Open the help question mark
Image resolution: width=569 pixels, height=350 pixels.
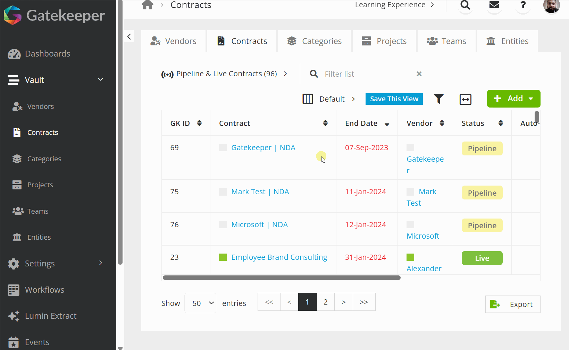[523, 5]
